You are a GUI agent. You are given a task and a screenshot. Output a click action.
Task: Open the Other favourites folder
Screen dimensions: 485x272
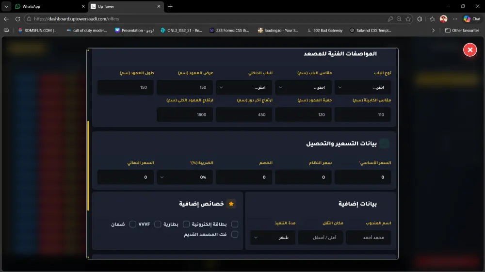pos(462,30)
